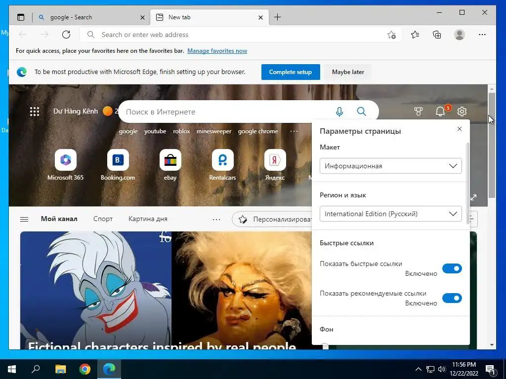The width and height of the screenshot is (506, 379).
Task: Click suggested search minesweeper
Action: tap(214, 131)
